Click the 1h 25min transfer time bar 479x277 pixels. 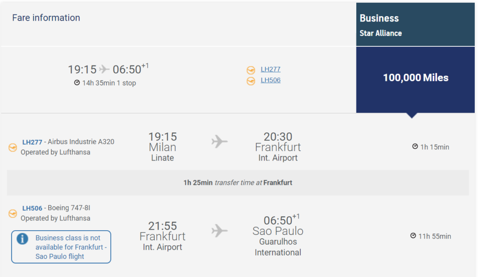[238, 183]
